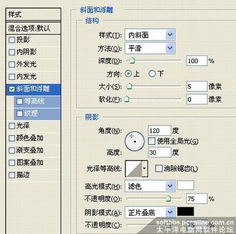Enable the 内阴影 checkbox
236x234 pixels.
tap(12, 52)
